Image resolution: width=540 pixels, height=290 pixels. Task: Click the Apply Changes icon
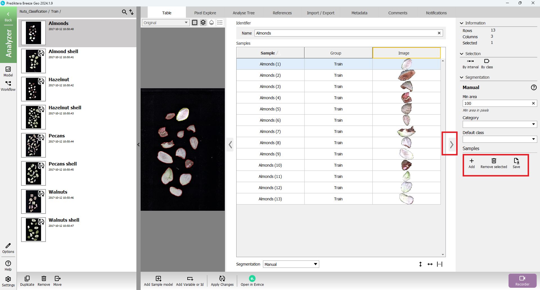[222, 278]
